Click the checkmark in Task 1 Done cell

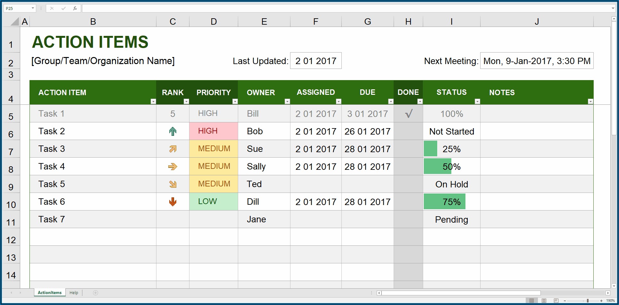[408, 114]
